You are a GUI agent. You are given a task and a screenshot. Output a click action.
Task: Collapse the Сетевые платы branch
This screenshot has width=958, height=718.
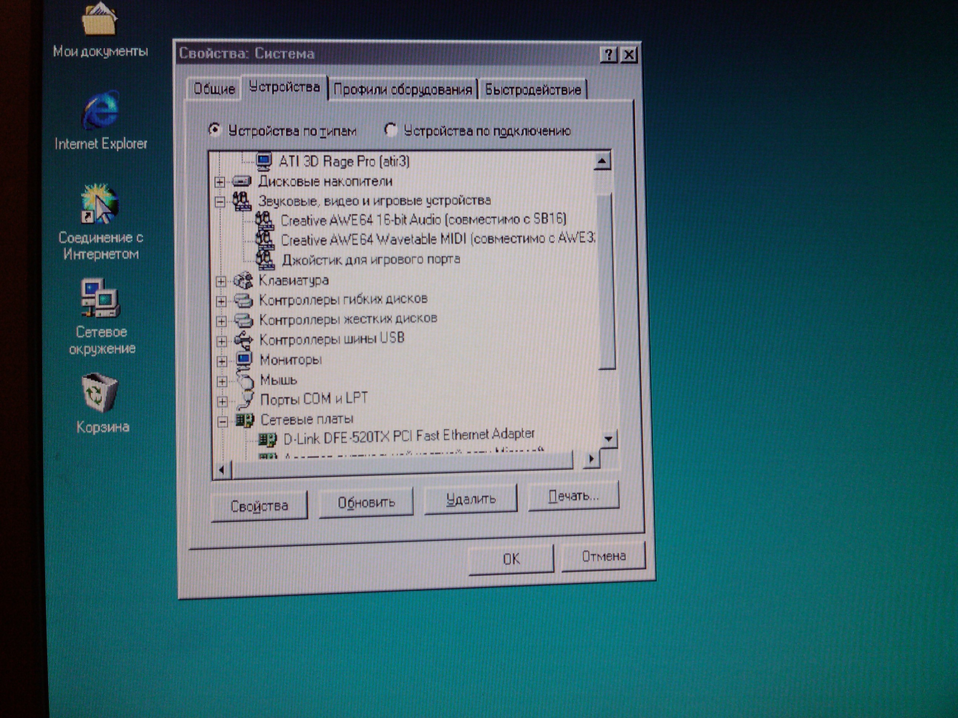point(222,421)
